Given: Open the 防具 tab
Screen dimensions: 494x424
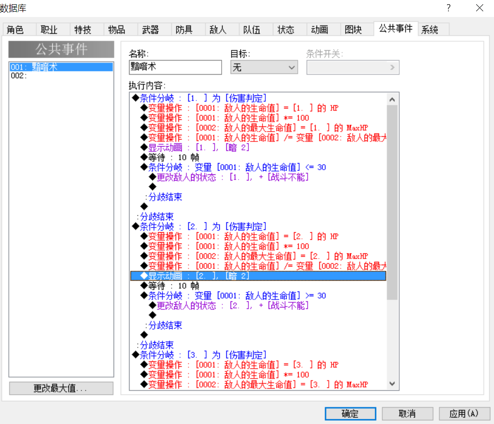Looking at the screenshot, I should click(x=188, y=30).
